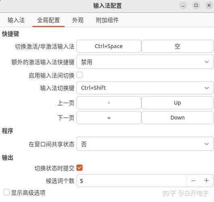Click the 下一页 equals key button
214x202 pixels.
109,118
